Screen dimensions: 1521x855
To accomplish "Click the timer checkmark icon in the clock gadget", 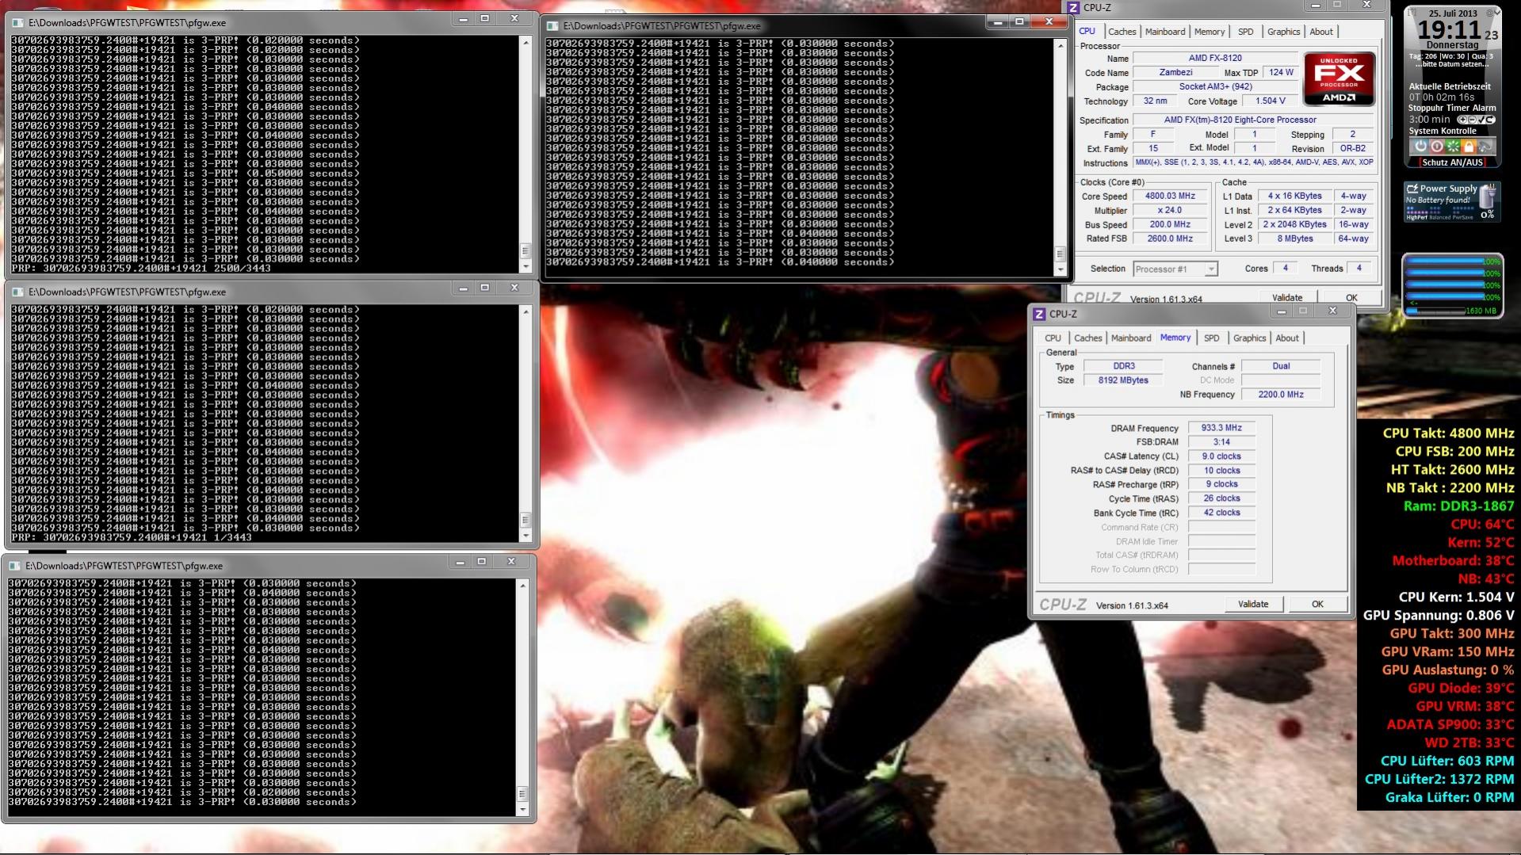I will (x=1482, y=120).
